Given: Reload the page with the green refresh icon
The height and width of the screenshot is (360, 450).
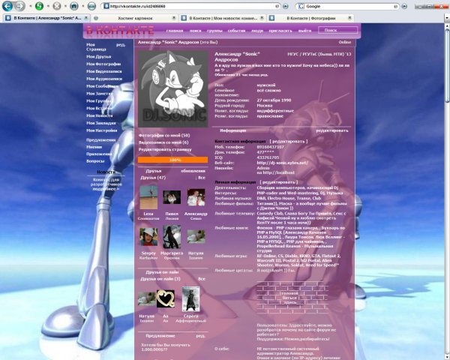Looking at the screenshot, I should [x=39, y=6].
